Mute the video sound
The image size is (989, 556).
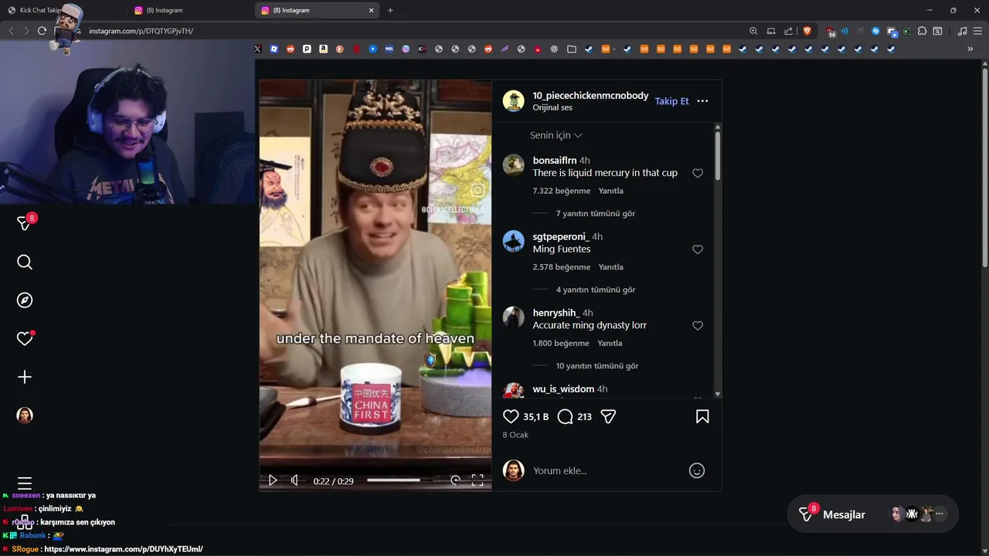294,480
